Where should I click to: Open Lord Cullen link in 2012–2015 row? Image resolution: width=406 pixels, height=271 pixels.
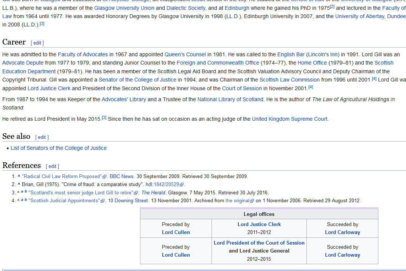pyautogui.click(x=176, y=255)
